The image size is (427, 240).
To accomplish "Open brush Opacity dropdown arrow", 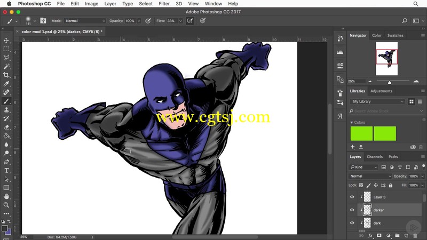I will point(139,21).
